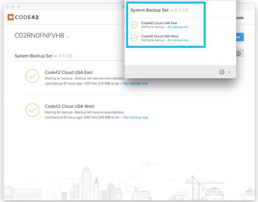Click USA West checkmark icon in popup panel
The width and height of the screenshot is (258, 202).
pyautogui.click(x=134, y=38)
